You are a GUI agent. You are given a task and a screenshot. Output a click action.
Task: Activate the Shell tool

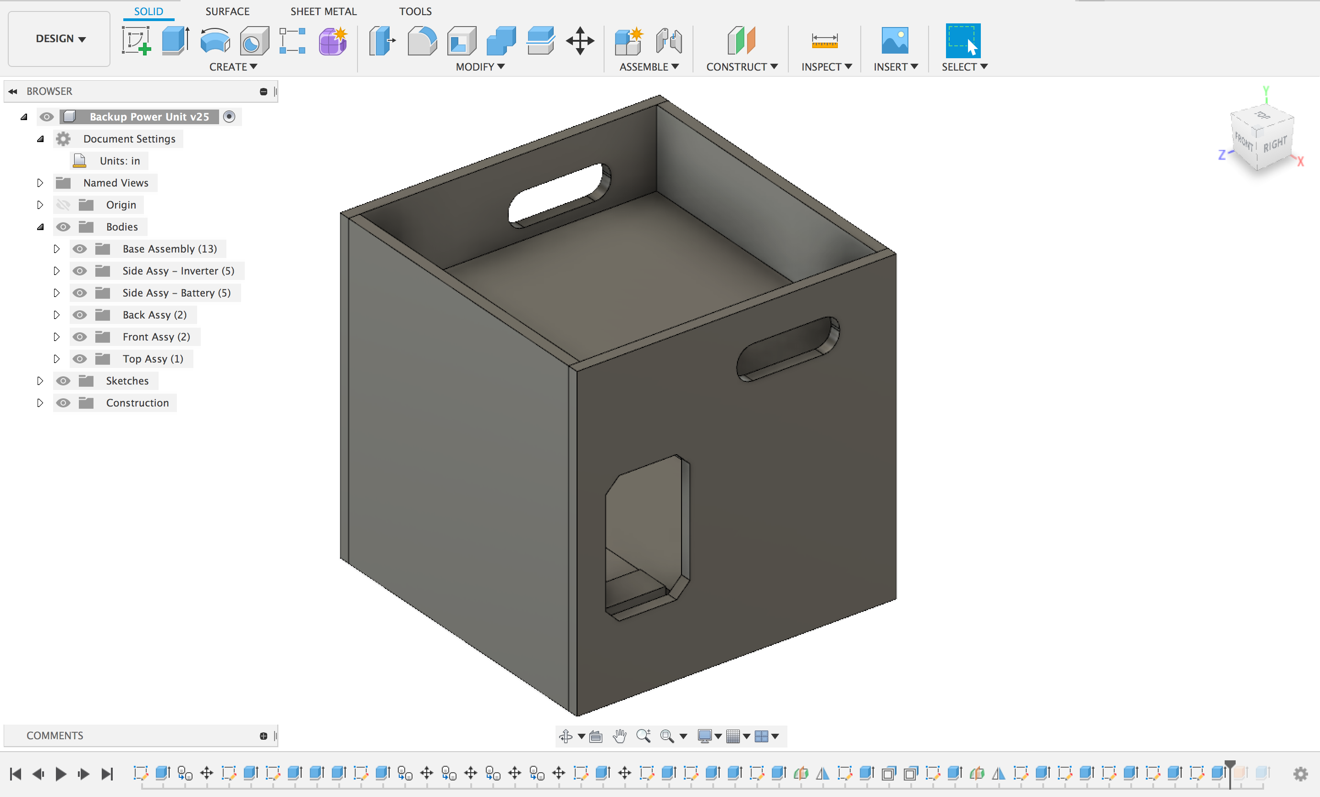coord(461,41)
